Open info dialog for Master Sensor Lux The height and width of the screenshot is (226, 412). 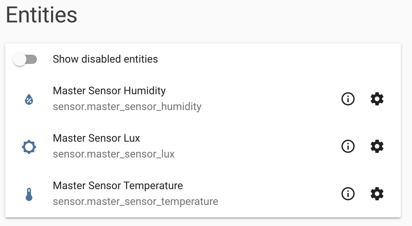coord(348,146)
